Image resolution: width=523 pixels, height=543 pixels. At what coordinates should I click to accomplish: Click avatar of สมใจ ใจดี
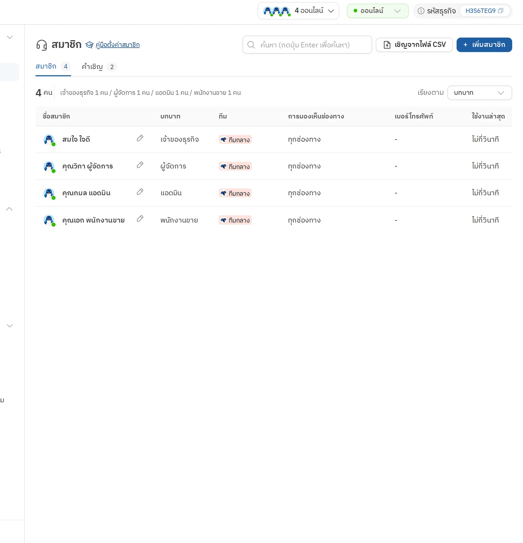click(x=49, y=140)
